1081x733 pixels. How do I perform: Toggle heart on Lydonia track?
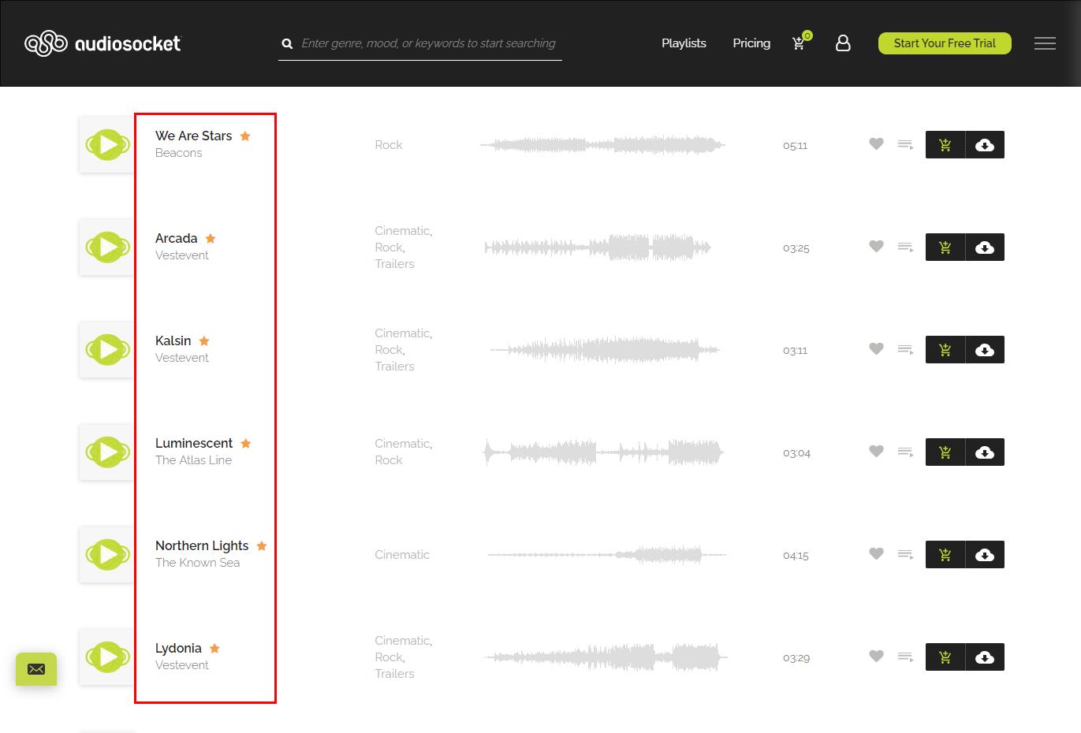(x=876, y=657)
